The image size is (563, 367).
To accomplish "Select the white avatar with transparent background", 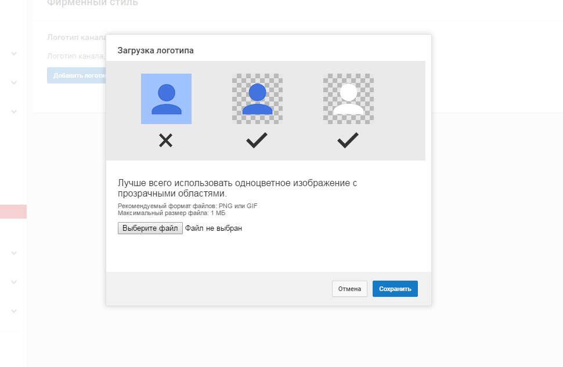I will pos(348,99).
